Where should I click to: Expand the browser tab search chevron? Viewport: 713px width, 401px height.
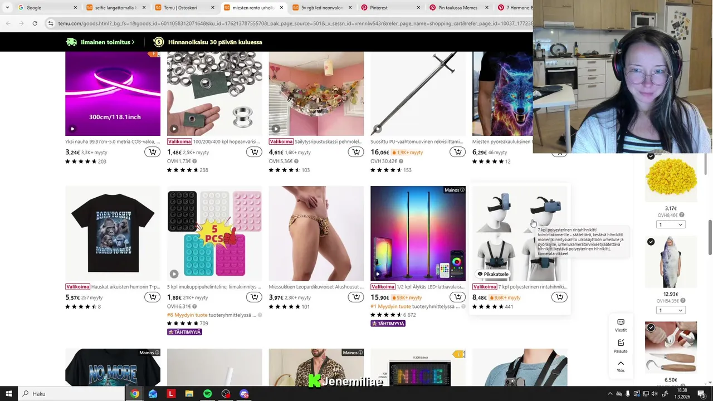click(x=7, y=8)
